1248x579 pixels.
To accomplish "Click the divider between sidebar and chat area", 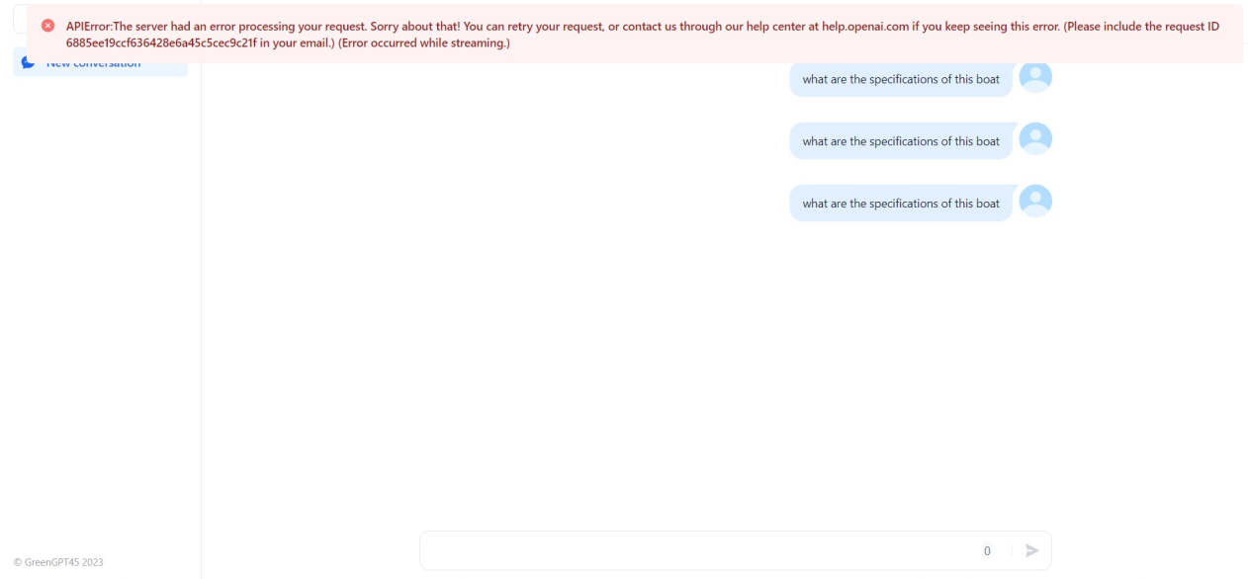I will click(202, 296).
